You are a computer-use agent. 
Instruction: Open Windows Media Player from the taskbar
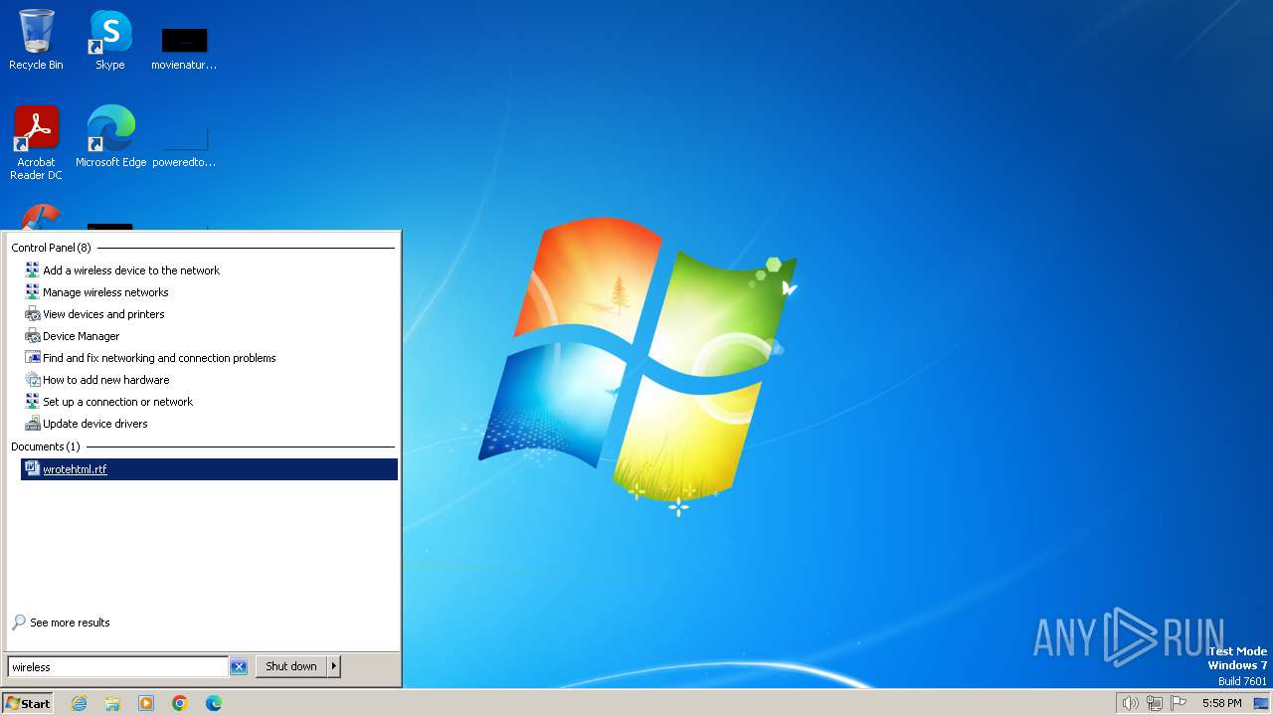[x=146, y=703]
